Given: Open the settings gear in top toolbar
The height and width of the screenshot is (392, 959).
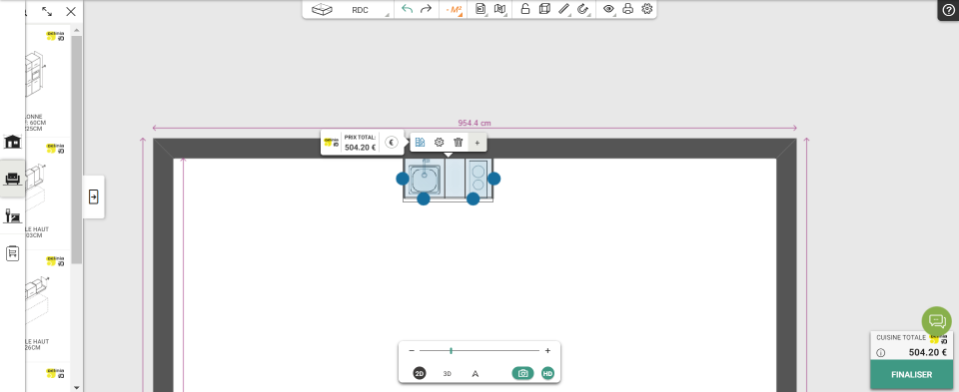Looking at the screenshot, I should [647, 9].
